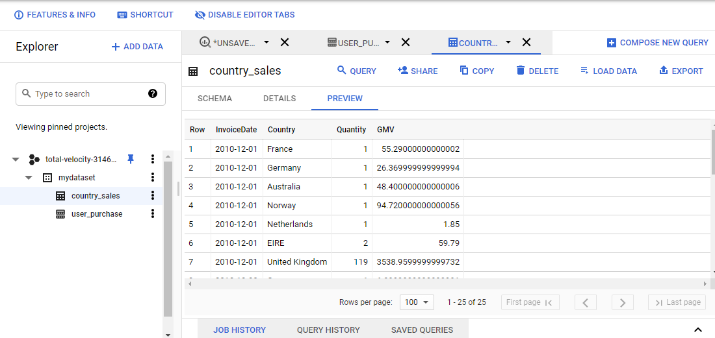Go to First page
This screenshot has width=715, height=338.
coord(530,302)
